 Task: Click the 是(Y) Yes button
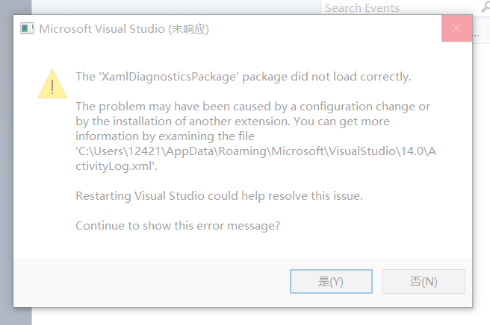[x=331, y=281]
